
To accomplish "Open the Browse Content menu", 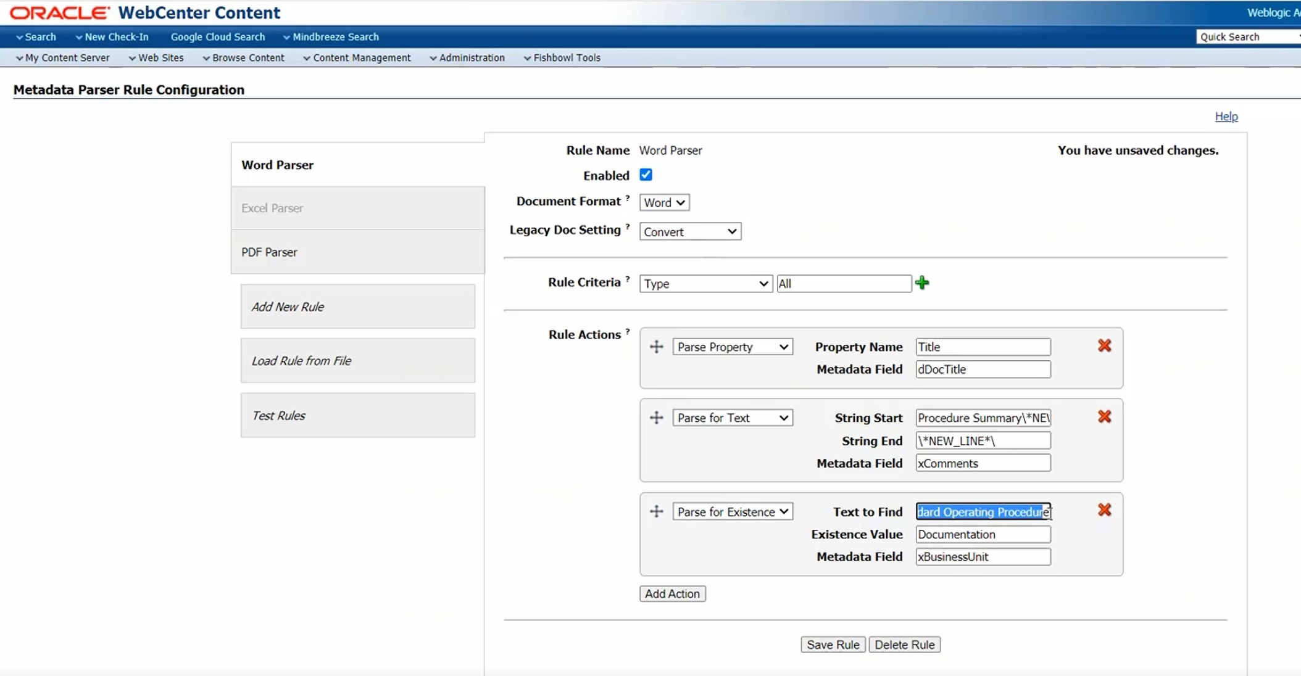I will [x=243, y=57].
